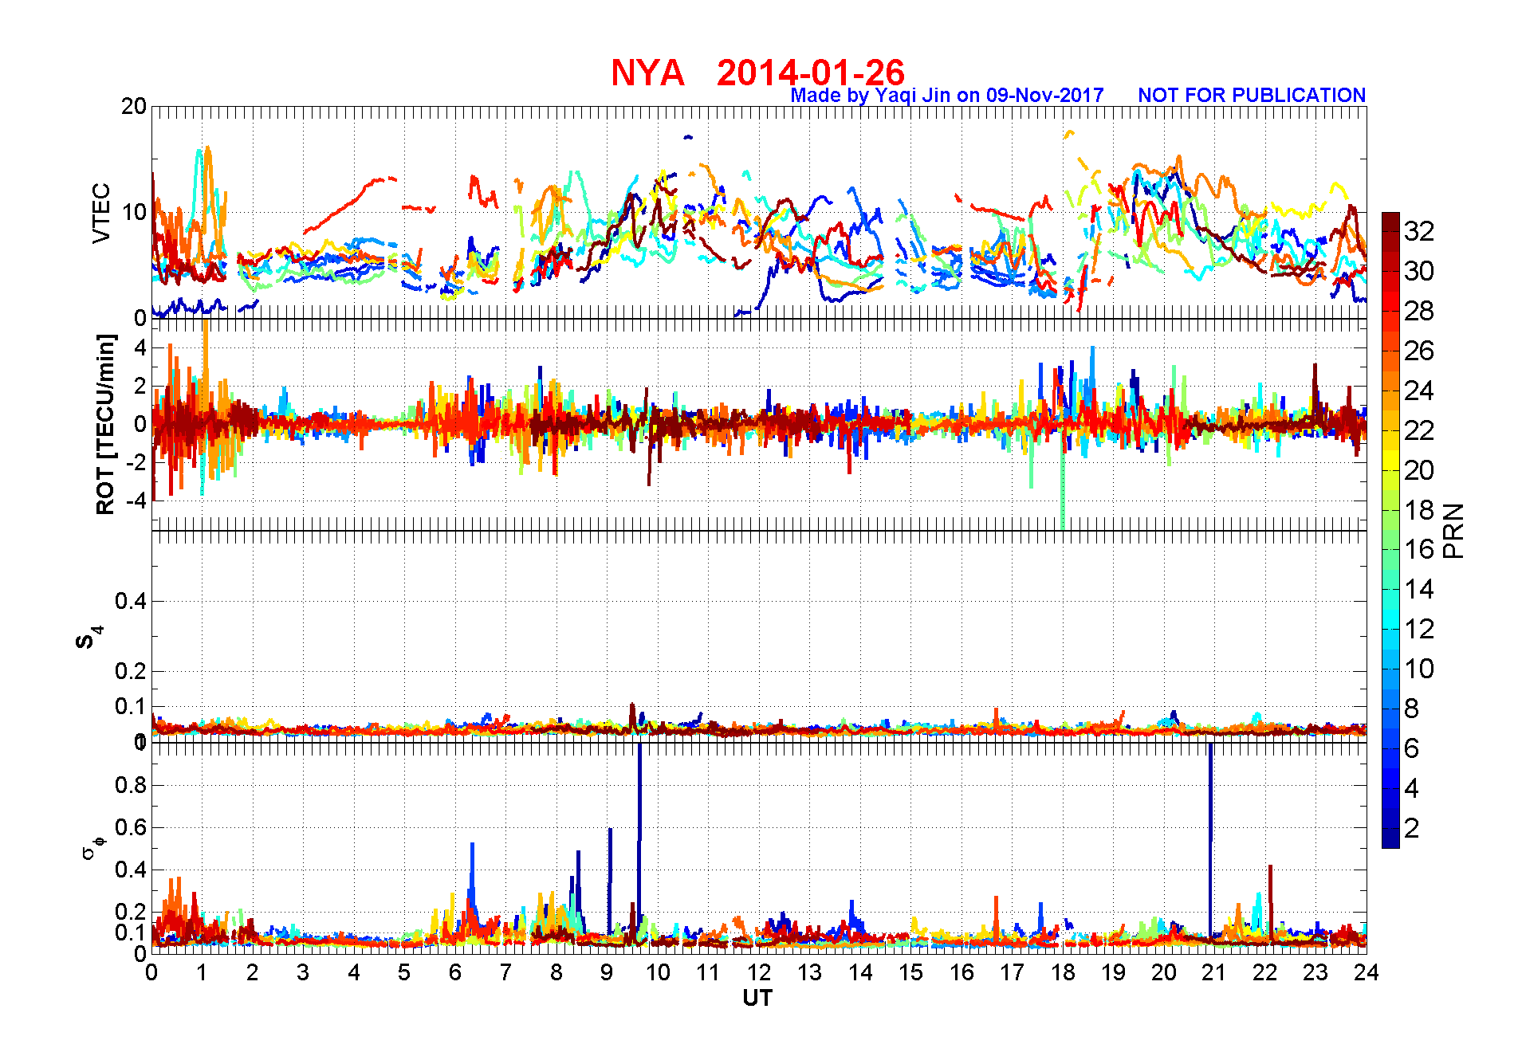The image size is (1518, 1060).
Task: Select the UT axis tick label "15"
Action: [x=910, y=972]
